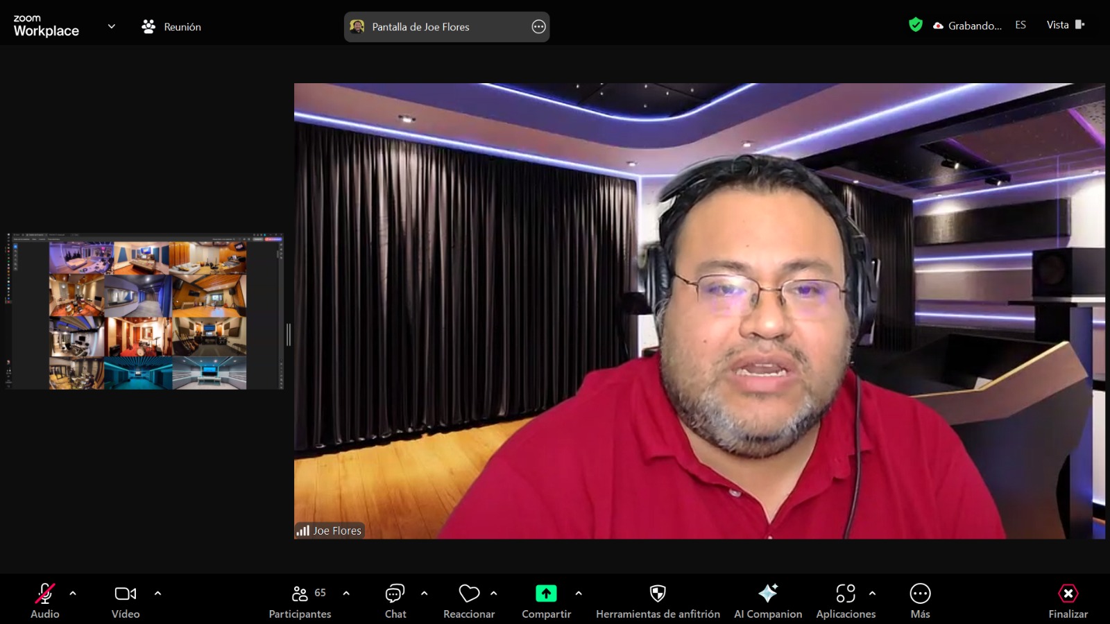Expand the share options arrow next to Compartir
Viewport: 1110px width, 624px height.
click(579, 593)
